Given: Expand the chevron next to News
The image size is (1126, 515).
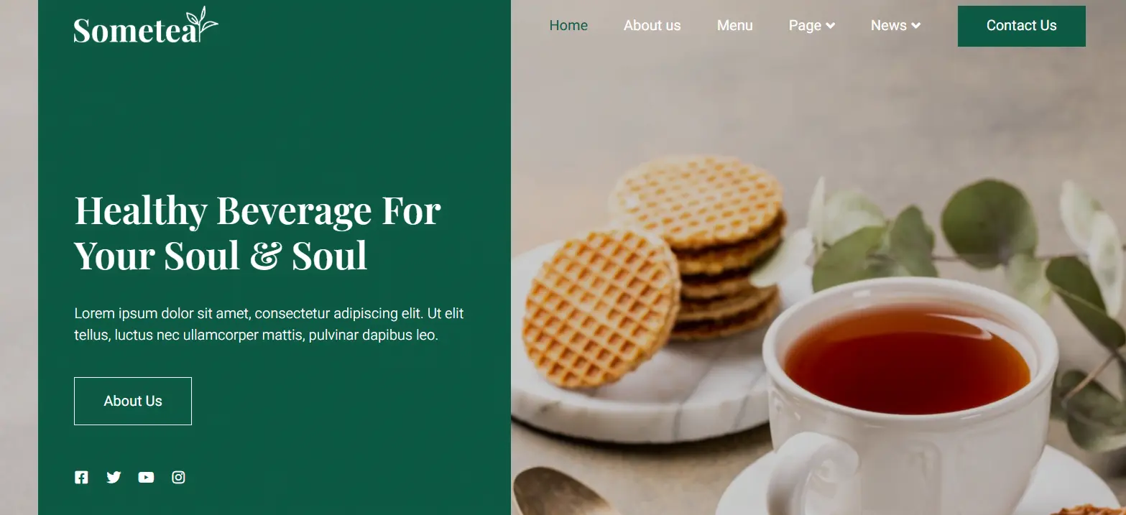Looking at the screenshot, I should (x=915, y=26).
